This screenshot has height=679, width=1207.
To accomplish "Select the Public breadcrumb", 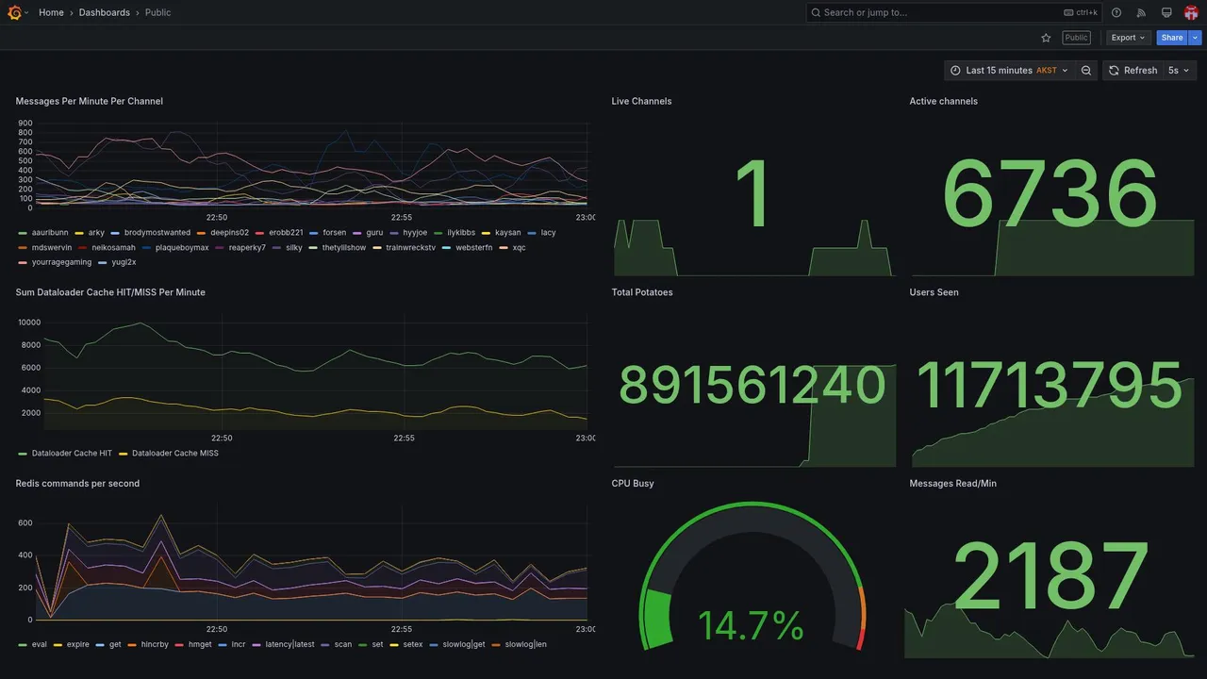I will pos(158,12).
